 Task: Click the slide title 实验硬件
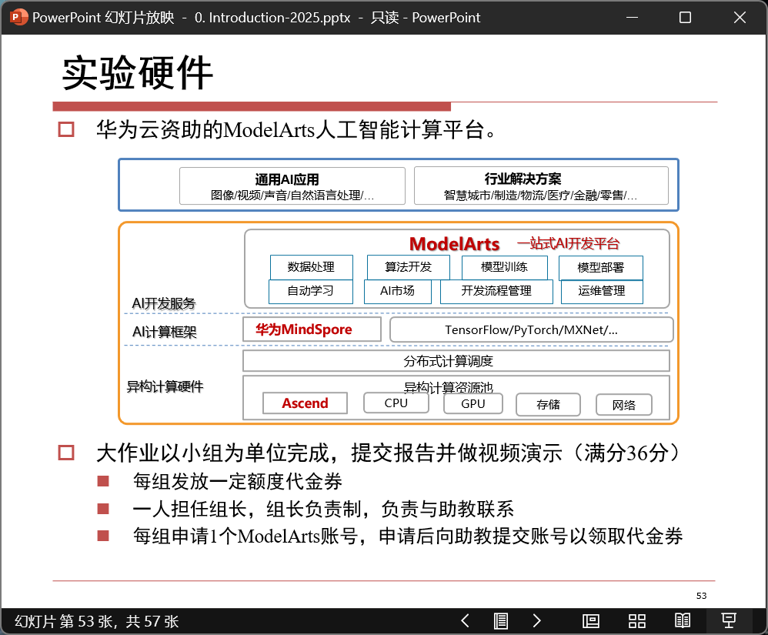coord(138,72)
